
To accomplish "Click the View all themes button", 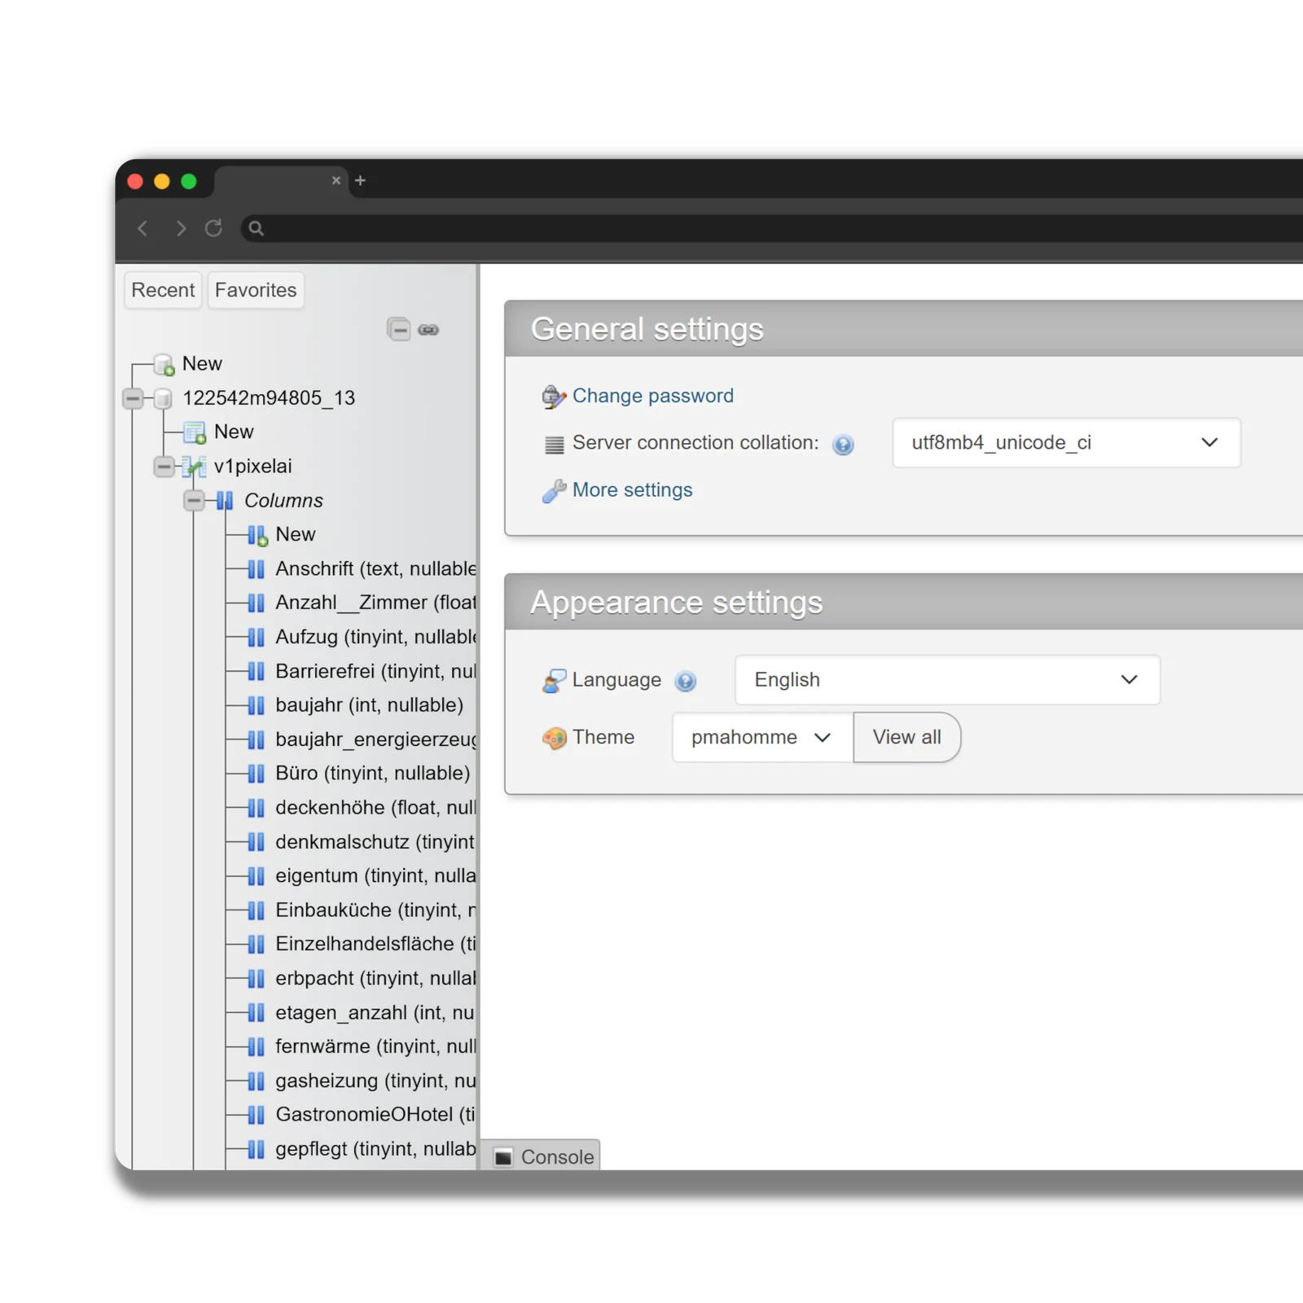I will (906, 738).
